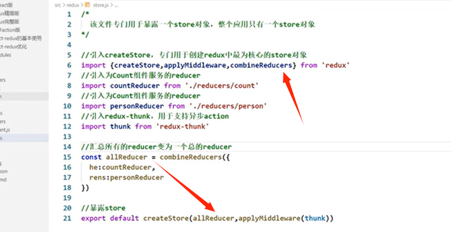Click the orange JS file icon in breadcrumb
451x232 pixels.
(x=88, y=5)
